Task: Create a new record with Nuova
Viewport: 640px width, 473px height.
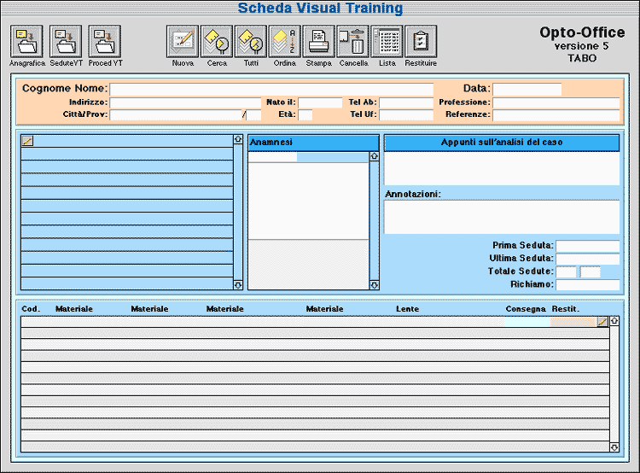Action: click(x=183, y=41)
